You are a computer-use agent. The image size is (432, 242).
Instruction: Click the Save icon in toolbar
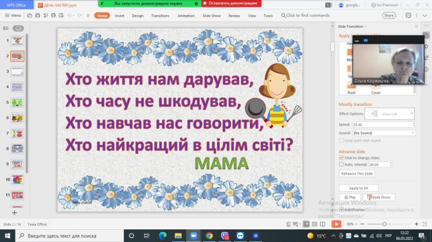[x=38, y=16]
